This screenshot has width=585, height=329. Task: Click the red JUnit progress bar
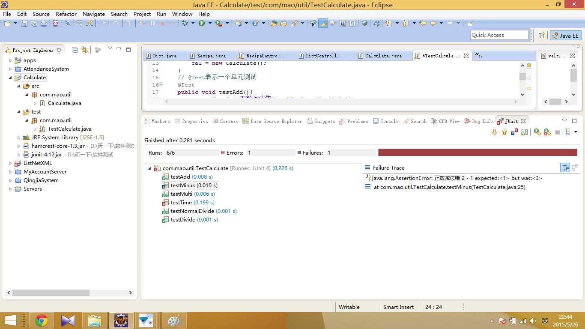click(x=478, y=153)
